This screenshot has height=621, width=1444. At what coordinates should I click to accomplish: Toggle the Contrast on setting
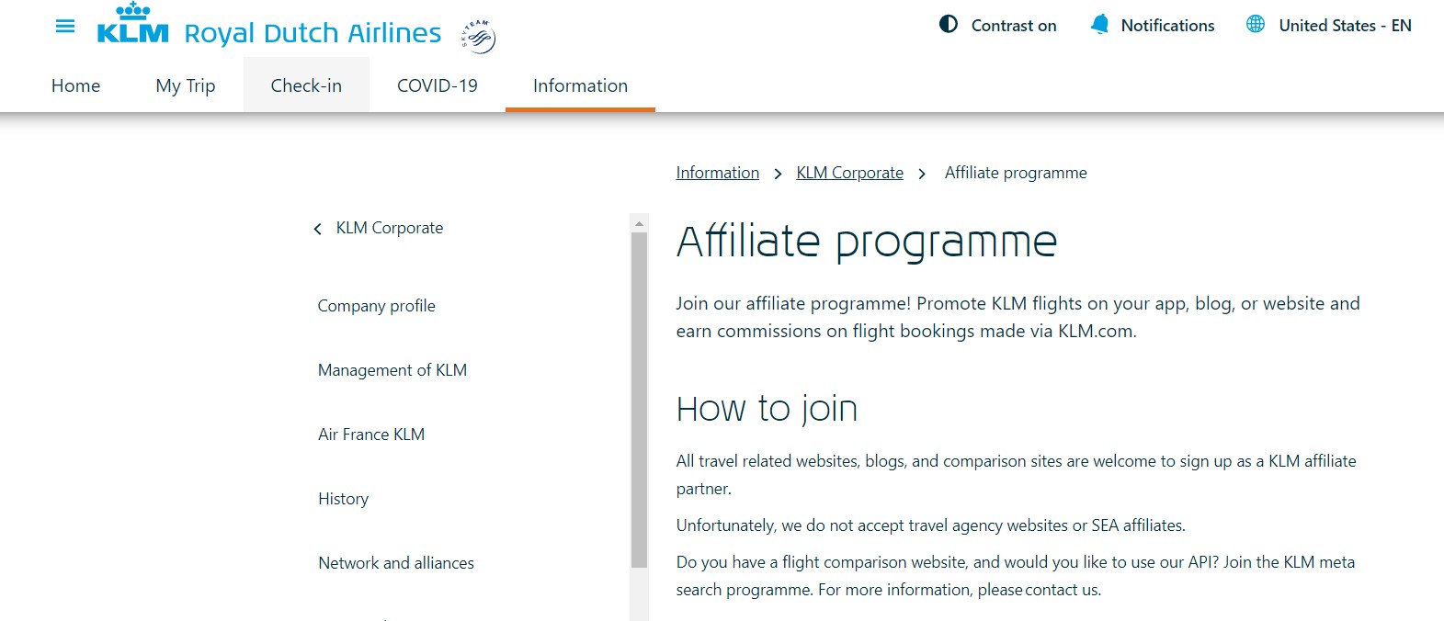996,26
